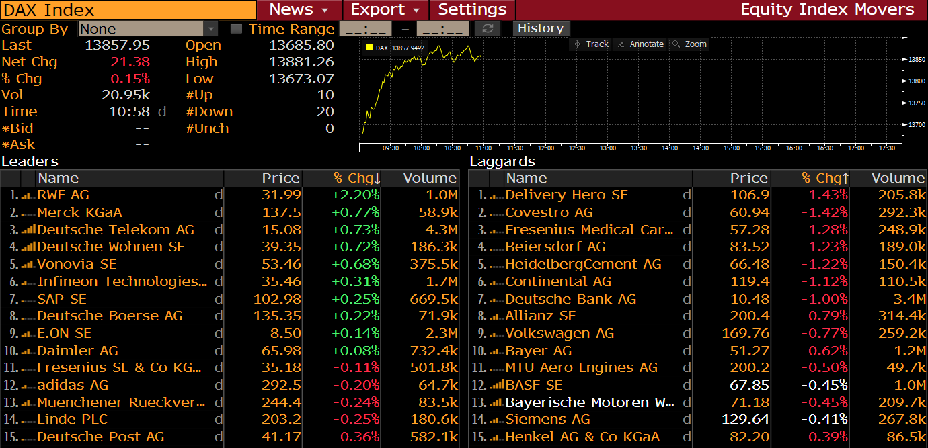Screen dimensions: 928x448
Task: Click the yellow DAX legend swatch on chart
Action: (369, 48)
